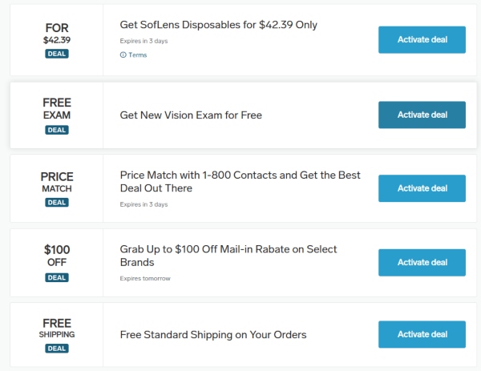Open "Free Standard Shipping on Your Orders" title

pyautogui.click(x=213, y=334)
